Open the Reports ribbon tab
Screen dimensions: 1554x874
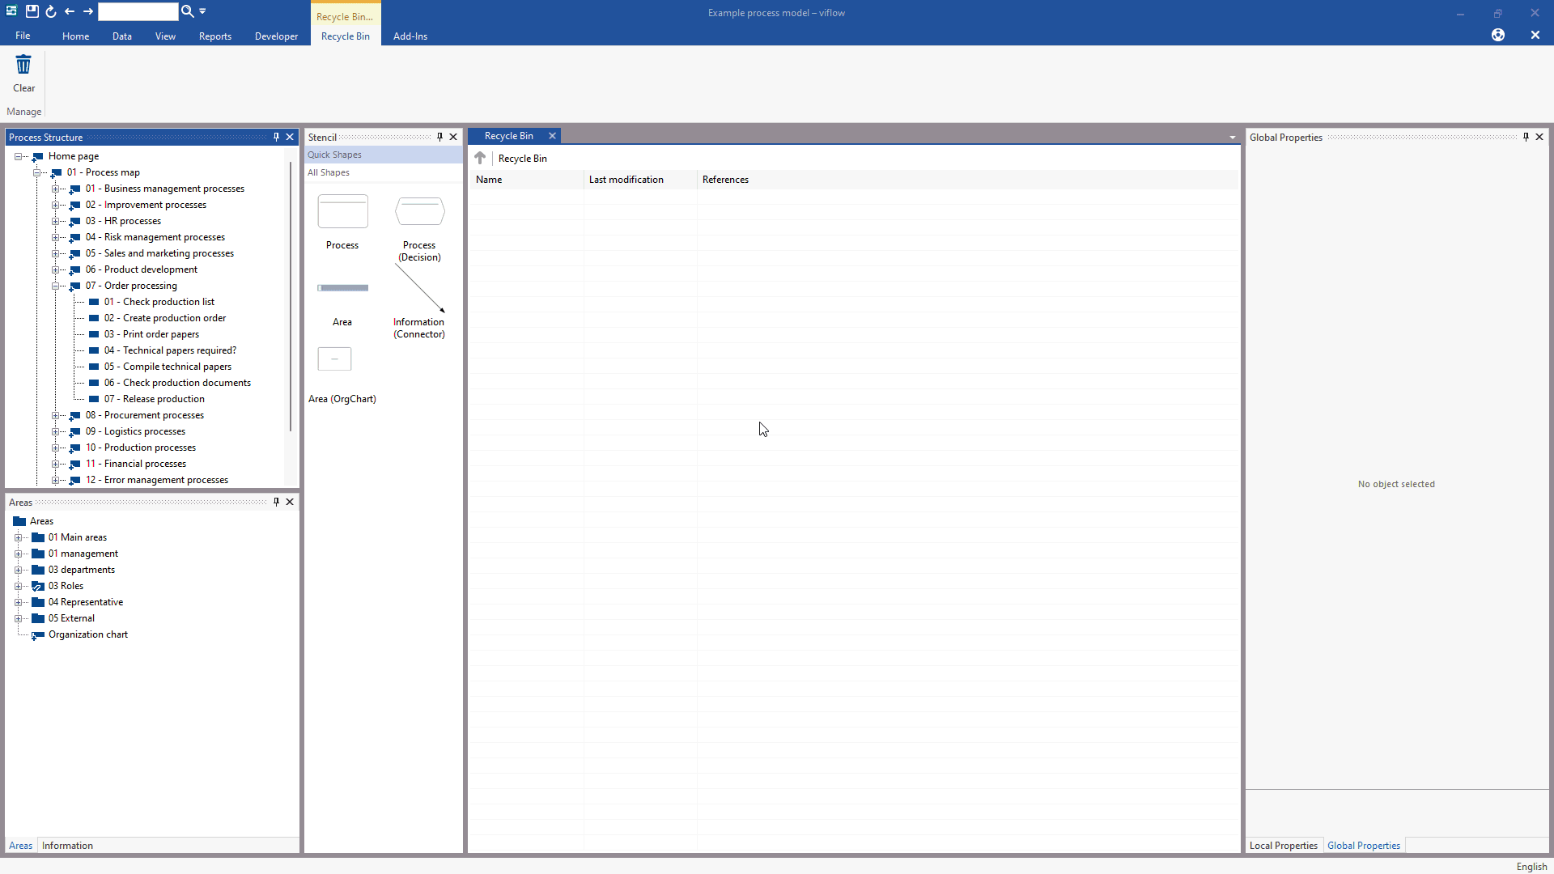coord(214,36)
